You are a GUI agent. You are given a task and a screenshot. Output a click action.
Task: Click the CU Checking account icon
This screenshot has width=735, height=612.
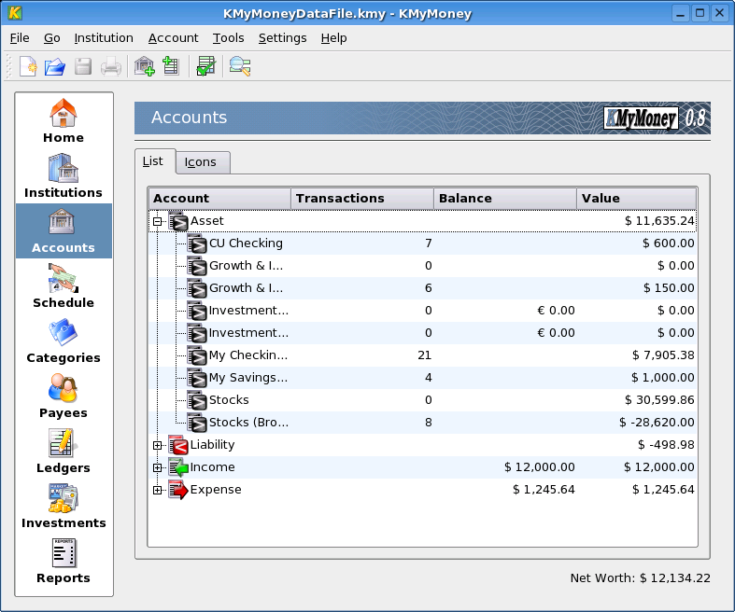(197, 243)
